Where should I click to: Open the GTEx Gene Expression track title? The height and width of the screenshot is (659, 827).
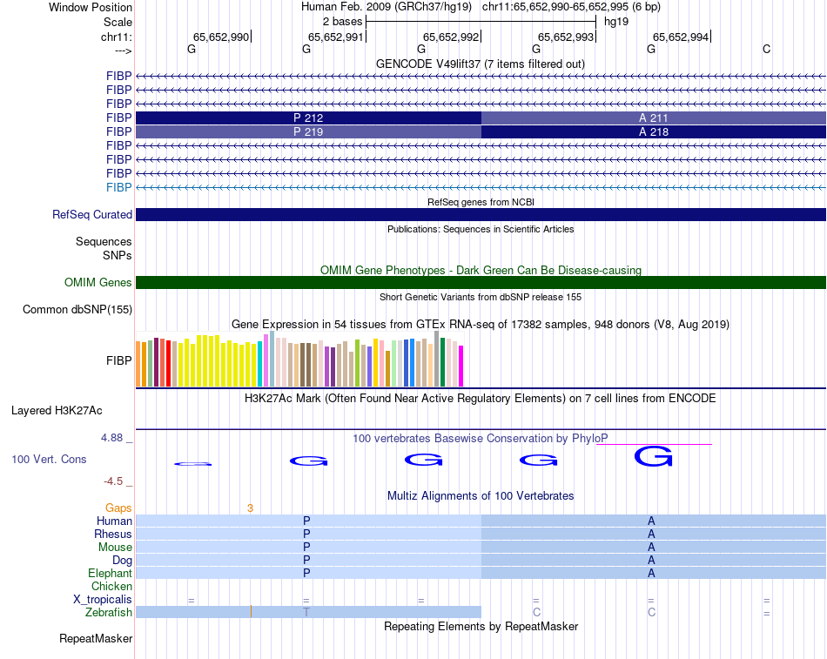click(481, 324)
